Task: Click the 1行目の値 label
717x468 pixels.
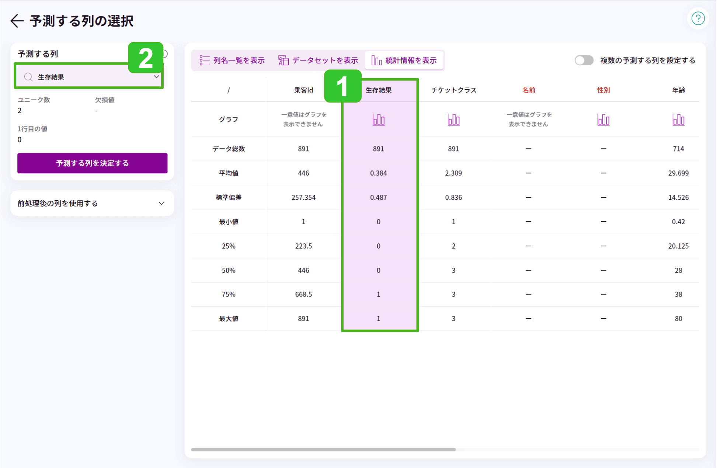Action: (x=32, y=129)
